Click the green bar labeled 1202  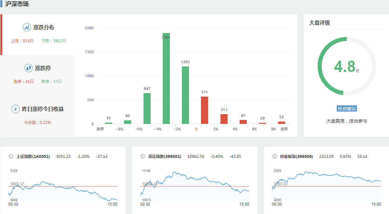coord(185,96)
